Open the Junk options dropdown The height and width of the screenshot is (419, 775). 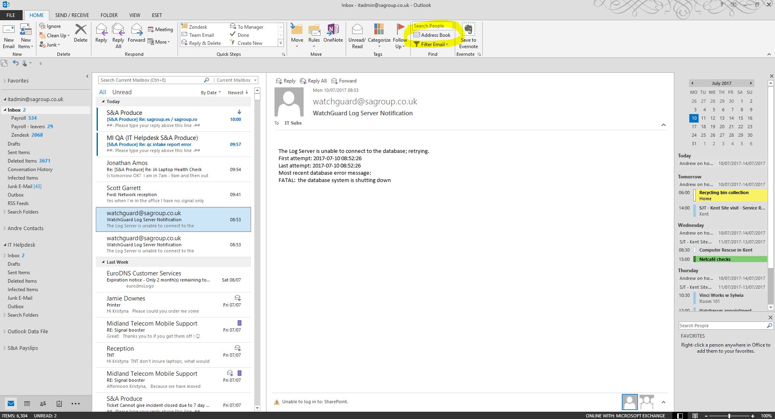(50, 44)
